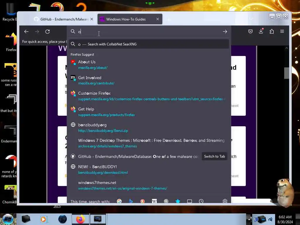Close the Windows How-To Guides tab
The width and height of the screenshot is (300, 225).
click(x=157, y=19)
